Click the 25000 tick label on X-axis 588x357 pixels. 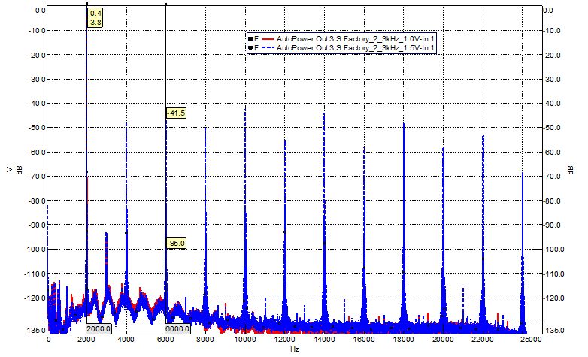tap(532, 340)
